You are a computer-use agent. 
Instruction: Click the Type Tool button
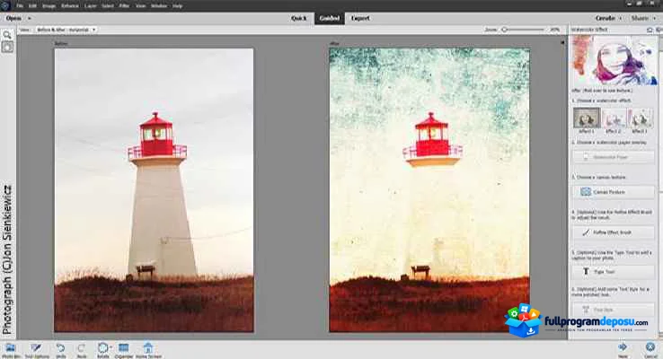click(x=613, y=272)
